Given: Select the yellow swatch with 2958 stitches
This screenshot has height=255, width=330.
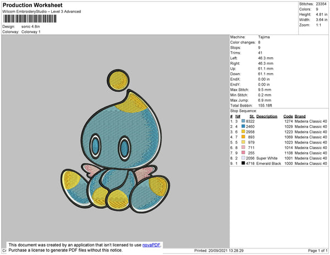Looking at the screenshot, I should click(x=243, y=131).
